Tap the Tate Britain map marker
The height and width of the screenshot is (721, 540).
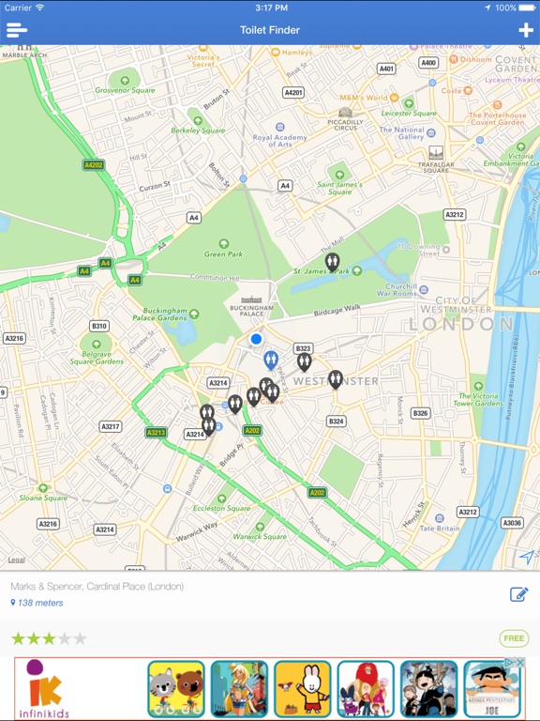(x=440, y=518)
